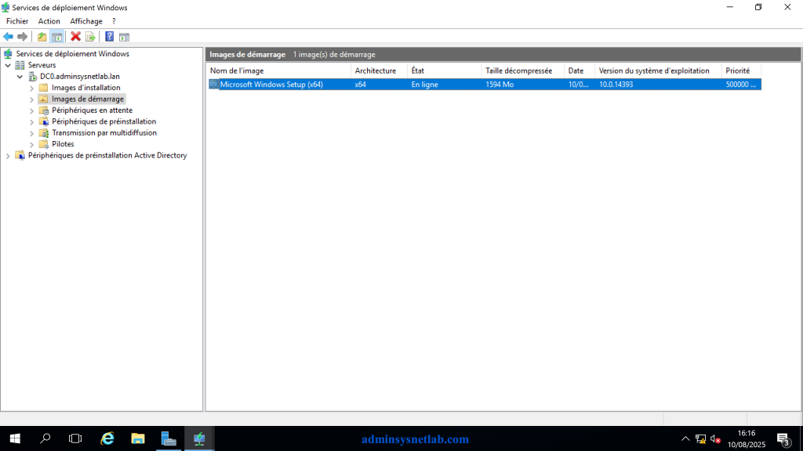Click the red Delete X toolbar icon

click(76, 37)
